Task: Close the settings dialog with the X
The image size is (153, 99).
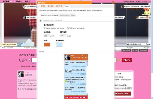Action: [x=113, y=3]
